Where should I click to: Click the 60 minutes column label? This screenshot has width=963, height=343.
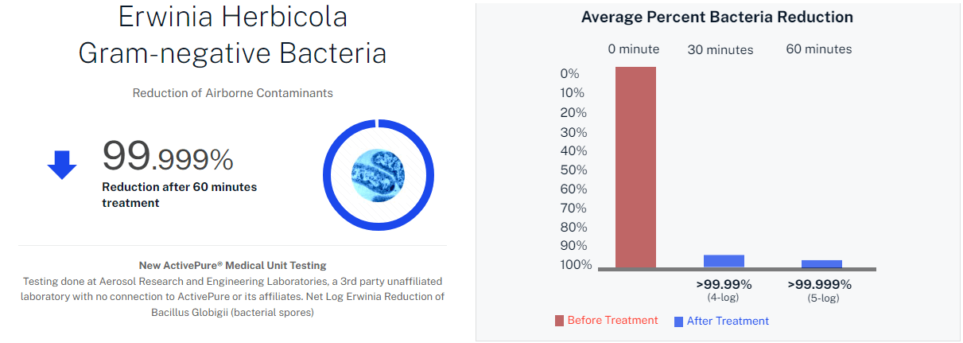(819, 49)
